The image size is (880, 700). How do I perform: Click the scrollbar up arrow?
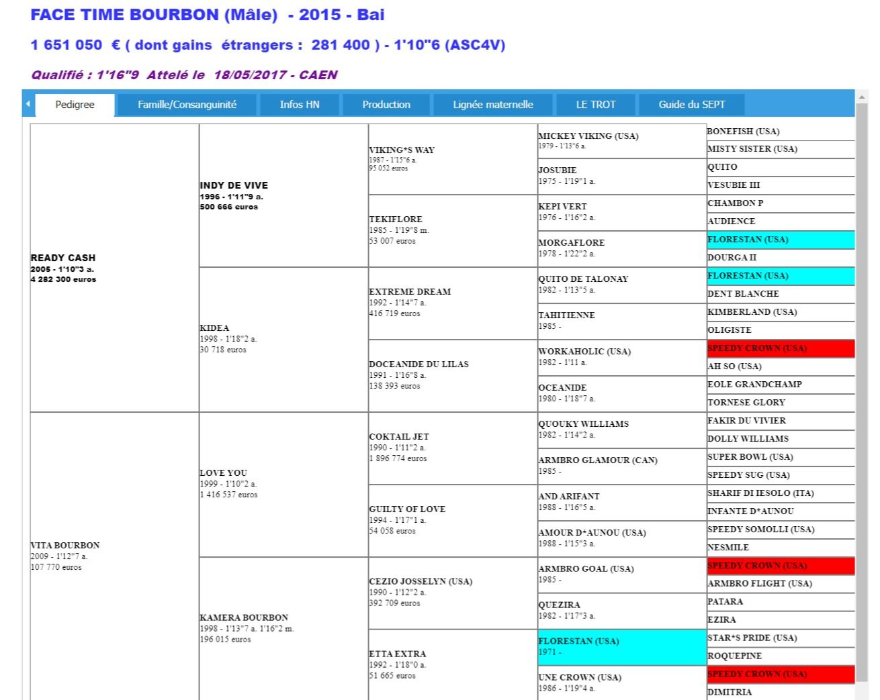(861, 97)
